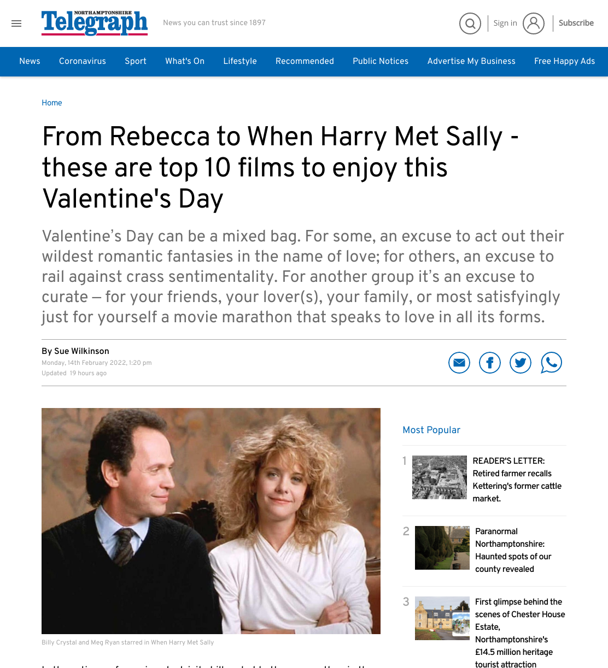Click the search magnifier icon
This screenshot has width=608, height=668.
(x=470, y=23)
